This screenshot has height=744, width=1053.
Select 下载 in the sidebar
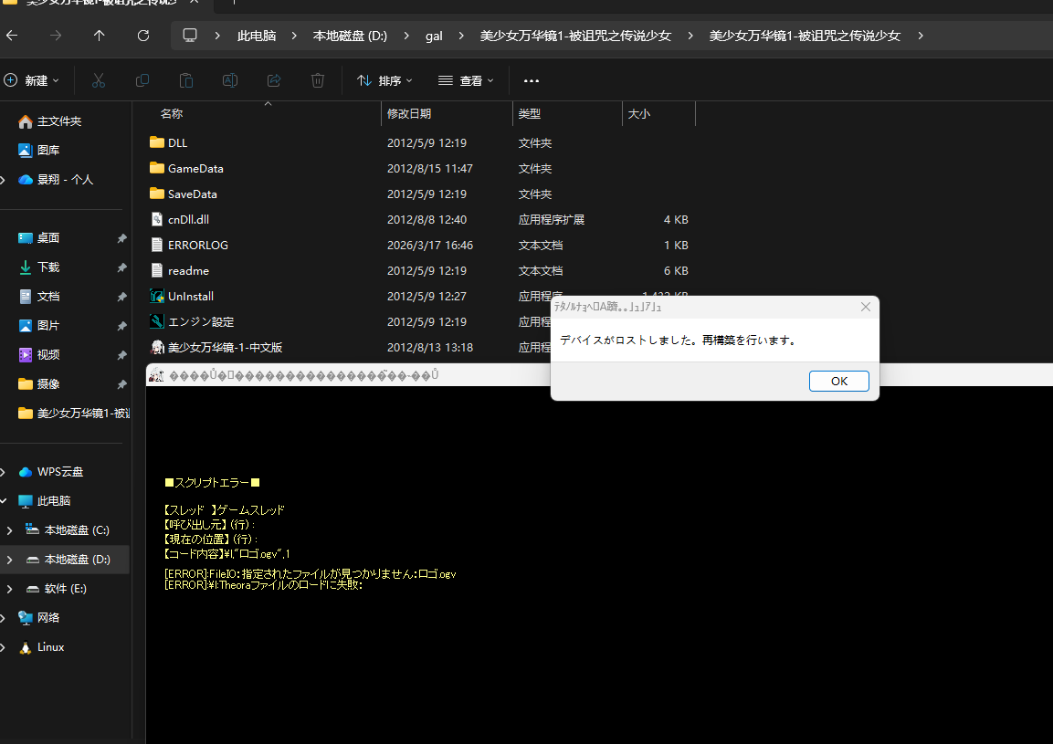(48, 267)
